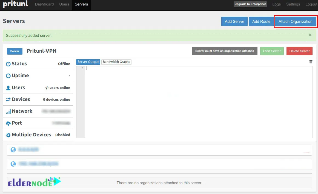
Task: Open the Dashboard page
Action: pyautogui.click(x=44, y=4)
